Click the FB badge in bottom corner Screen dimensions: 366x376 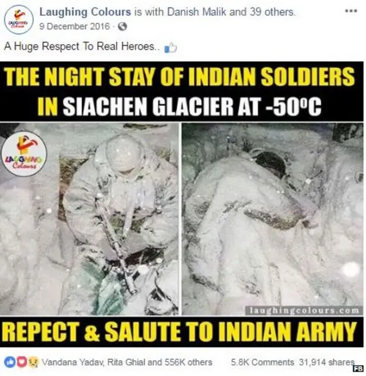(x=359, y=369)
